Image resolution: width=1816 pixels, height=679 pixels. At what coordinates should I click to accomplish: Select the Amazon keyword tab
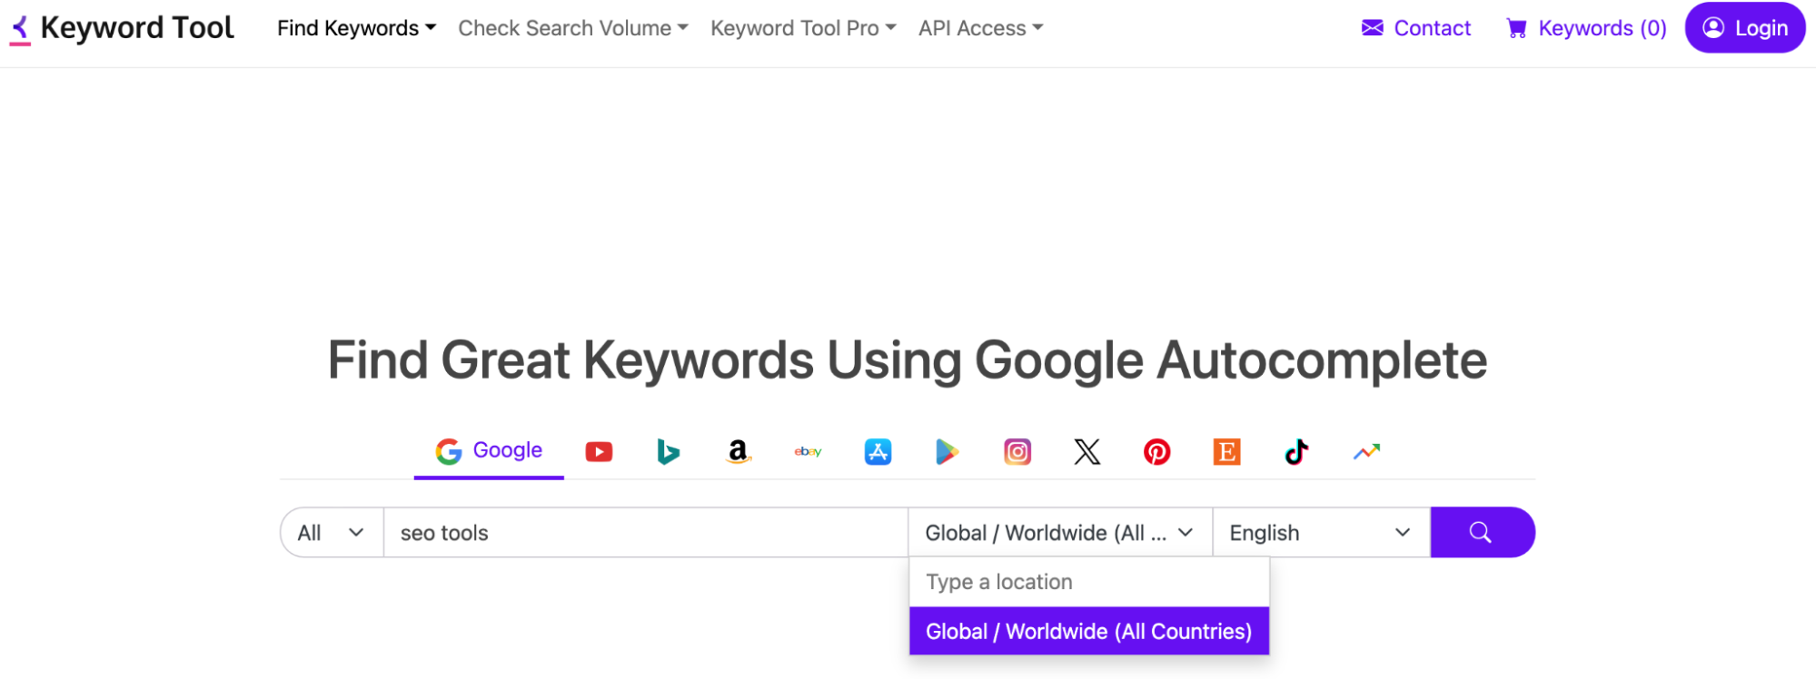pyautogui.click(x=739, y=451)
